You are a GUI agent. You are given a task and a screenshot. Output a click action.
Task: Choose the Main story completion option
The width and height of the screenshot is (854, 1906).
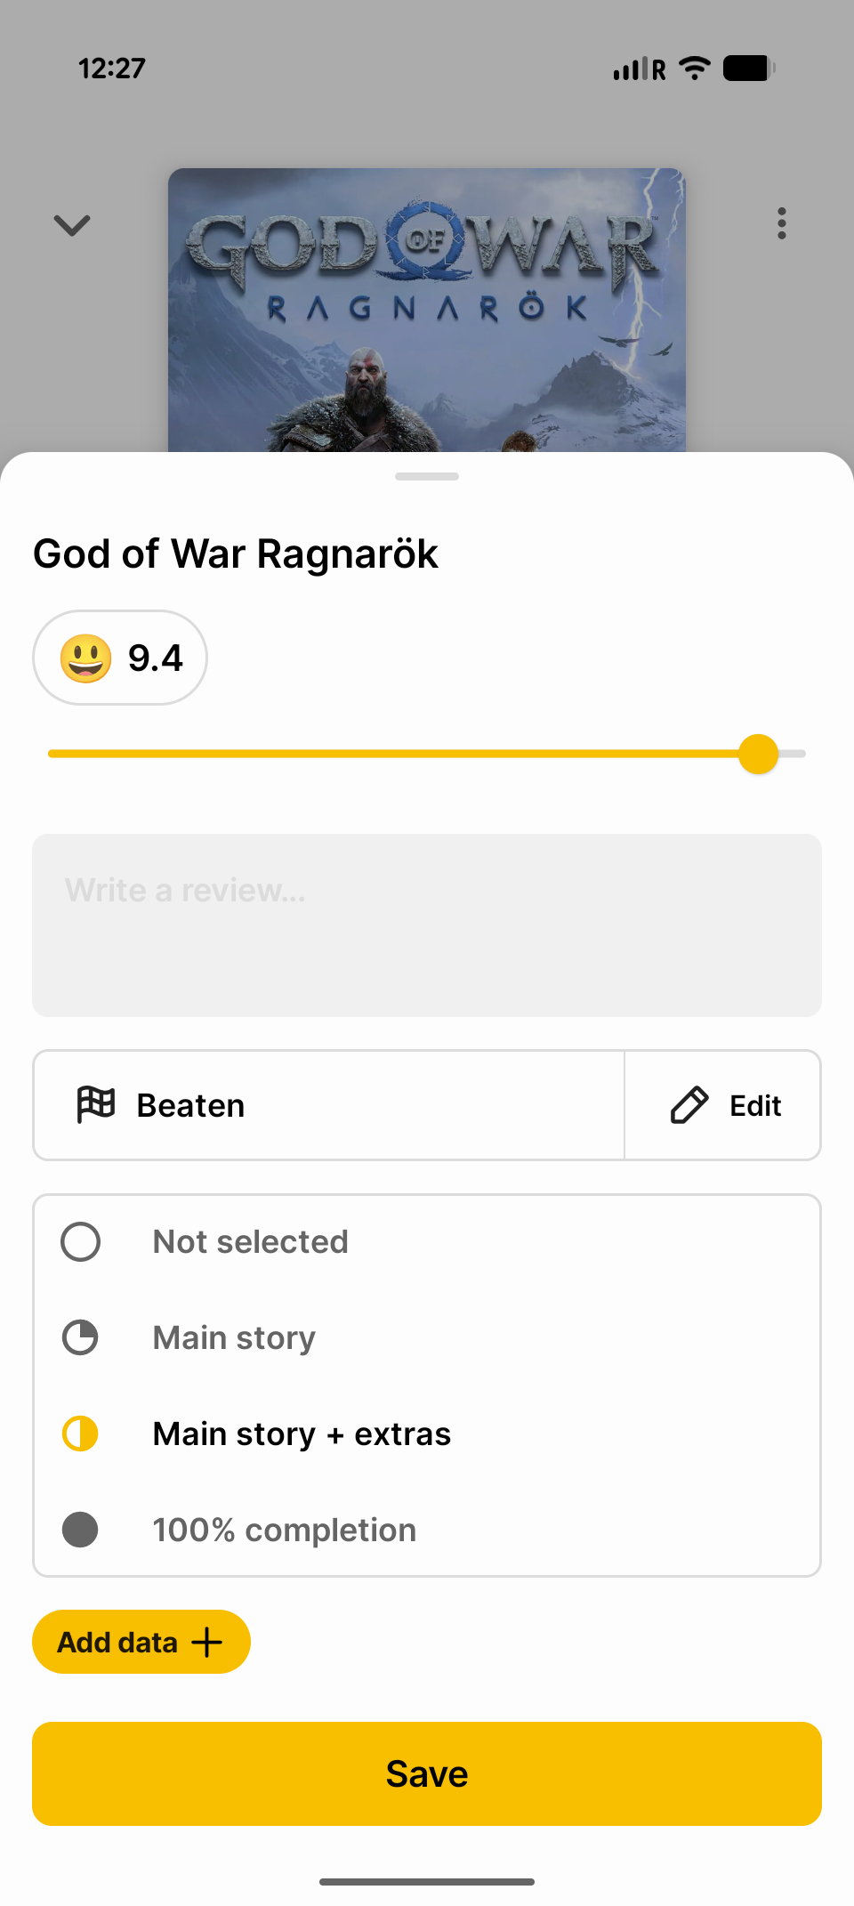pyautogui.click(x=234, y=1338)
